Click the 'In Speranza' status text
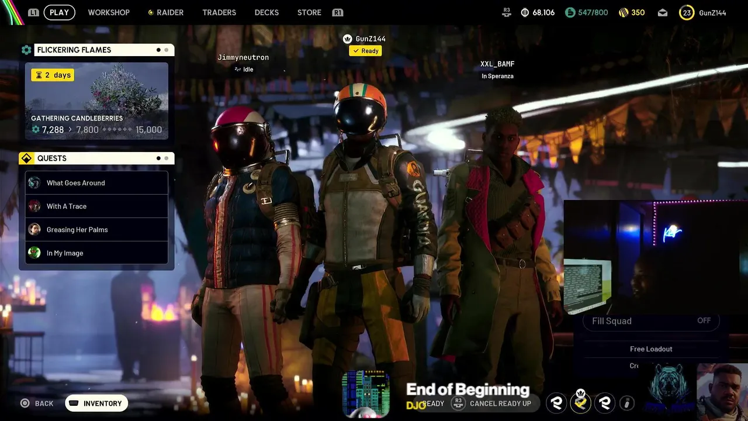748x421 pixels. coord(497,76)
